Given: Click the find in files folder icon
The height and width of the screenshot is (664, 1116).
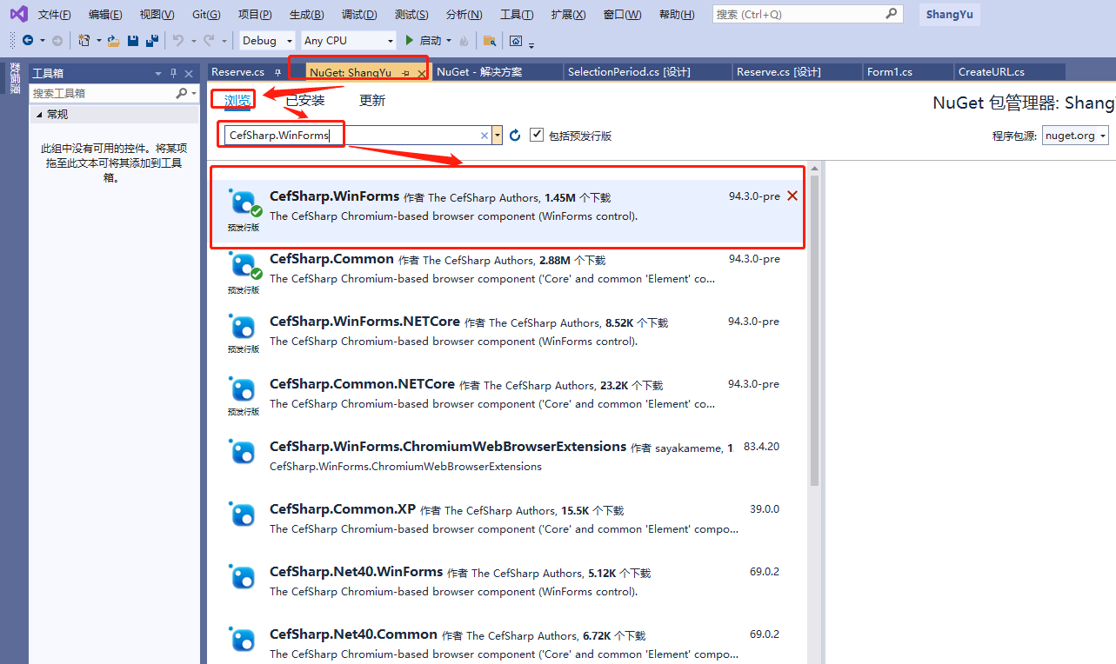Looking at the screenshot, I should pos(490,41).
